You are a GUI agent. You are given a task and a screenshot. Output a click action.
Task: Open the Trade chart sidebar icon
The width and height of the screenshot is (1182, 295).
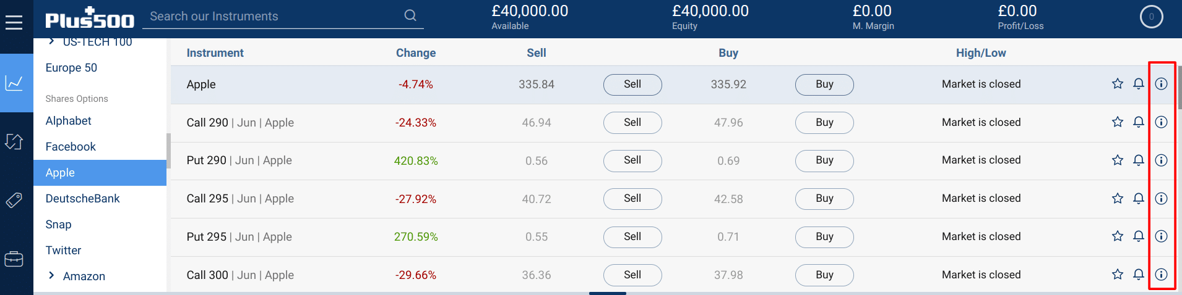[x=14, y=83]
